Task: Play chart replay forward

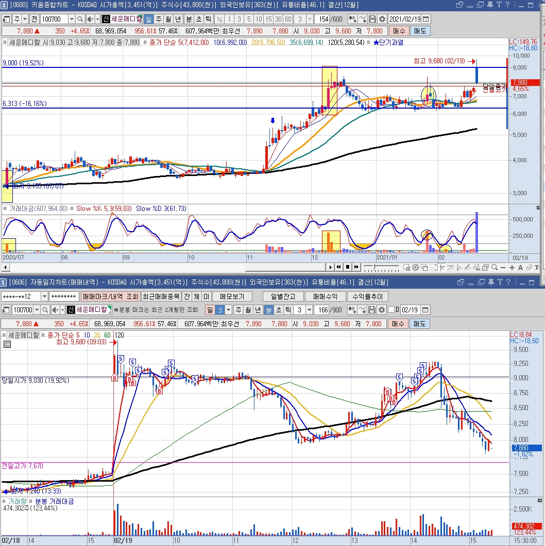Action: 330,267
